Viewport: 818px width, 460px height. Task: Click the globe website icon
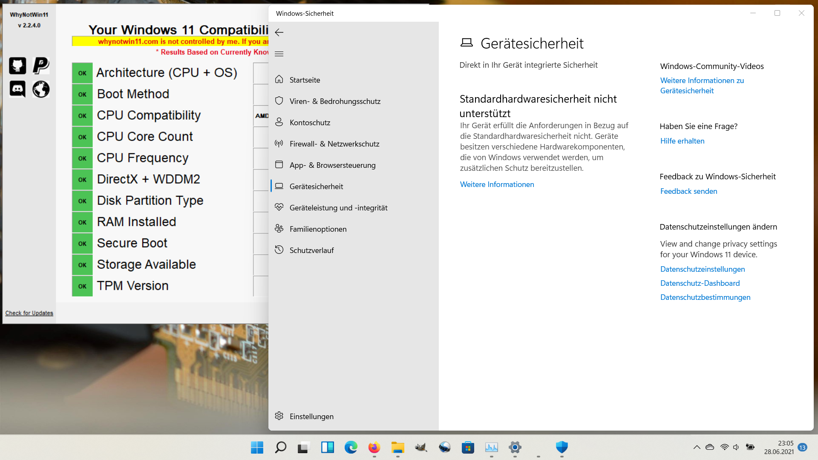tap(41, 89)
